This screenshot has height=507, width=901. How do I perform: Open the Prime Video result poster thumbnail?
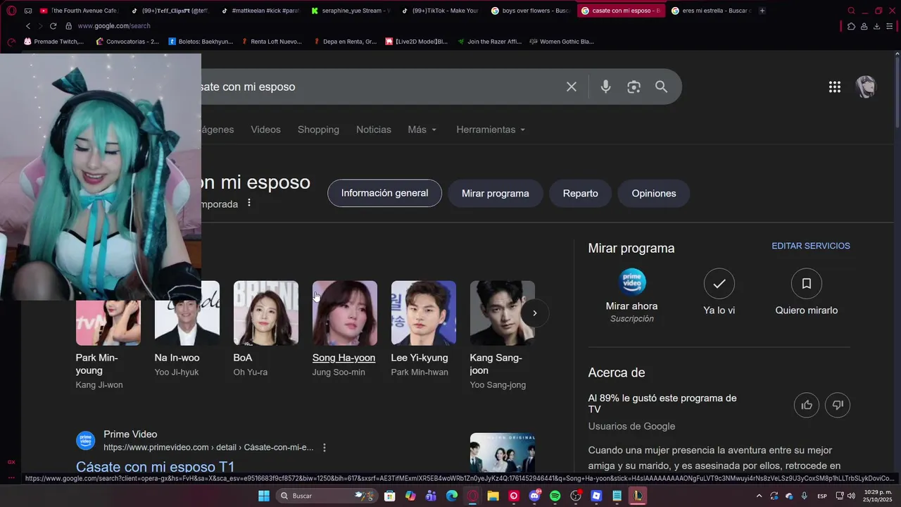click(x=502, y=453)
